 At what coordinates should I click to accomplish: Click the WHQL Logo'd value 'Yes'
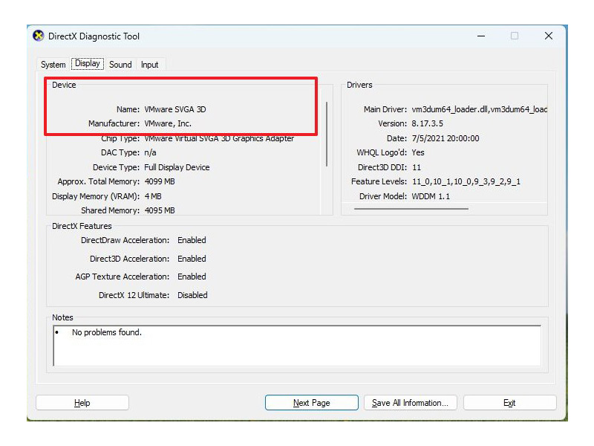[418, 152]
